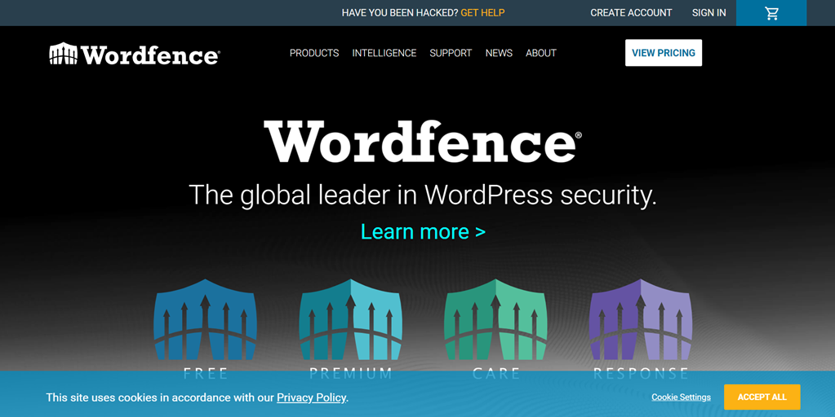Open the Products menu
The height and width of the screenshot is (417, 835).
[x=314, y=53]
